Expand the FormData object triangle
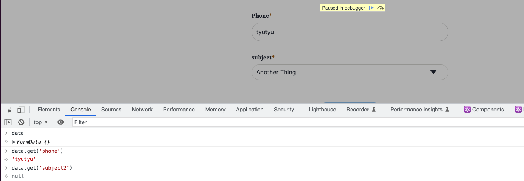This screenshot has height=181, width=524. 14,142
